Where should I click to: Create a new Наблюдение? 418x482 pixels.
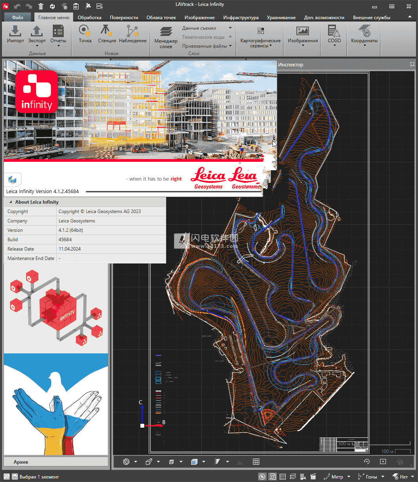[x=133, y=34]
